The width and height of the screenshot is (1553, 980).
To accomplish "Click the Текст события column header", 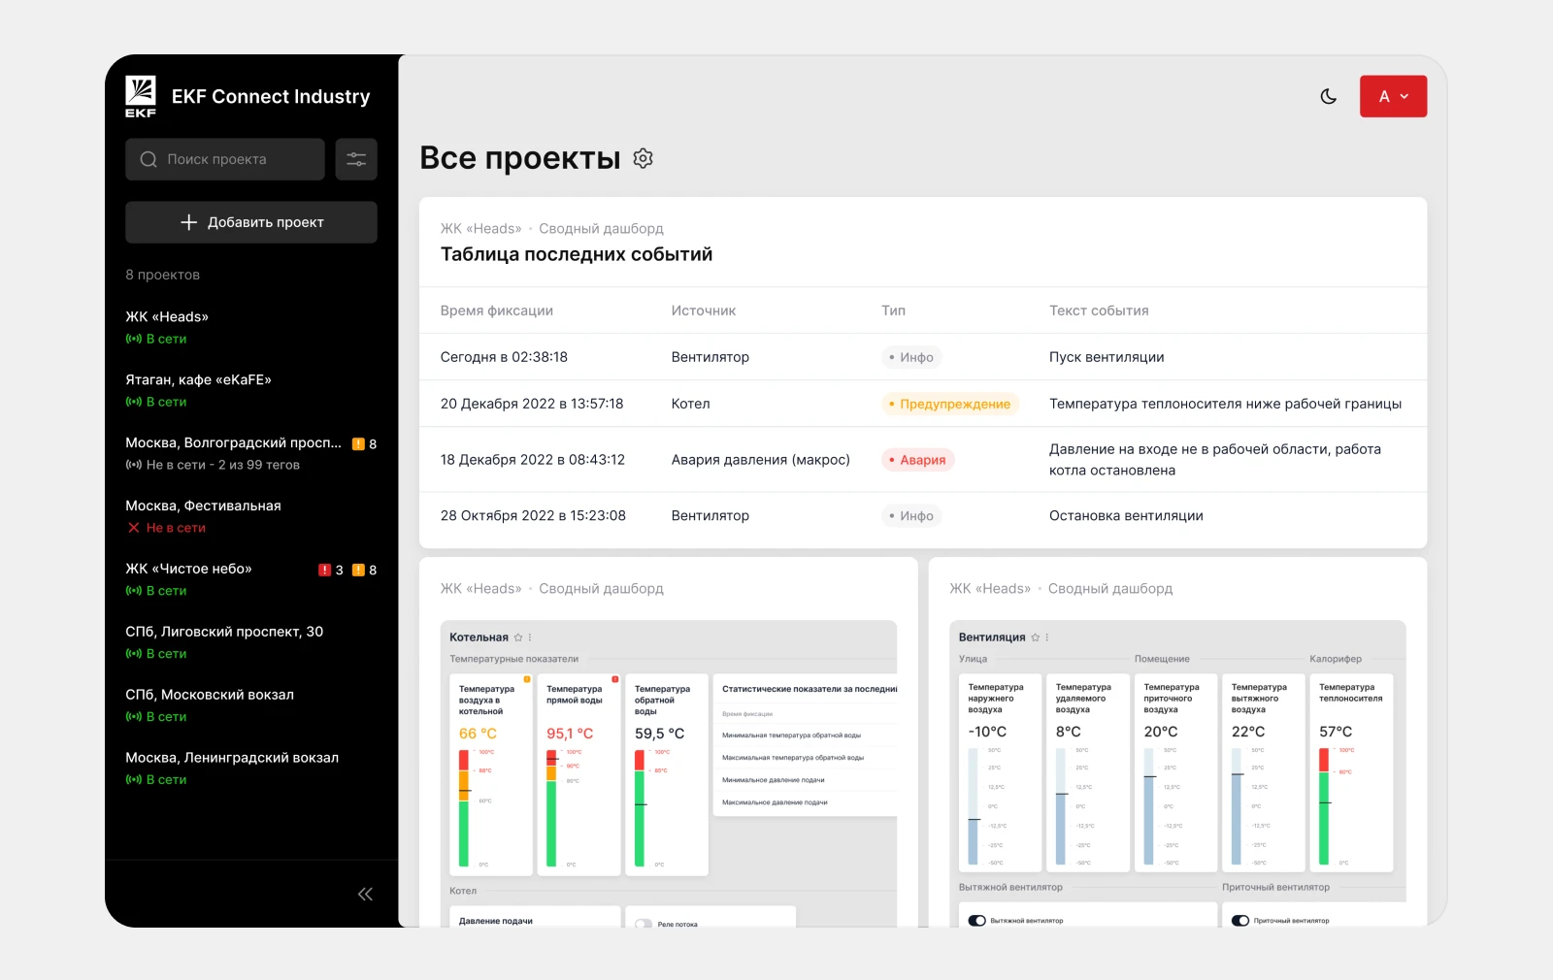I will 1099,310.
